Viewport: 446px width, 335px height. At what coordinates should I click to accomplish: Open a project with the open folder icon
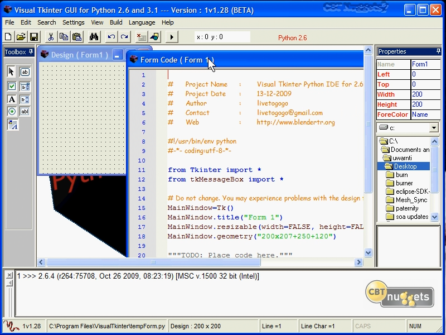[21, 37]
